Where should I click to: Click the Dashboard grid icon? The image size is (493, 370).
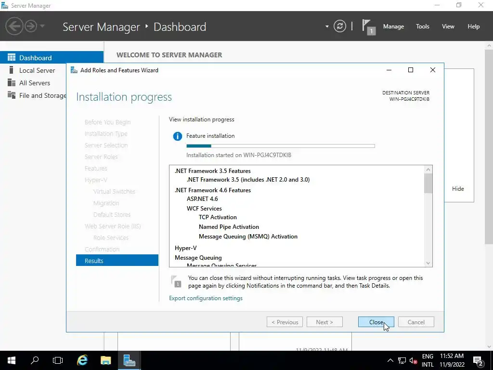(x=12, y=57)
